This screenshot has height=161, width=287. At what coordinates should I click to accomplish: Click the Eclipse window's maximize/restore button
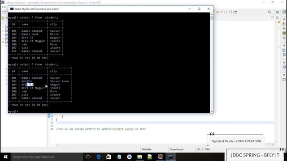(x=273, y=2)
